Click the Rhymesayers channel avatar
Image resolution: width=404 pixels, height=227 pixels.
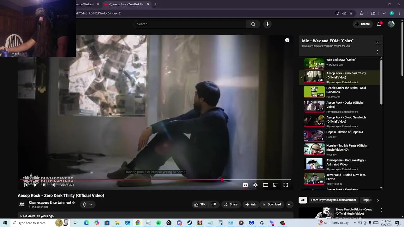[22, 204]
